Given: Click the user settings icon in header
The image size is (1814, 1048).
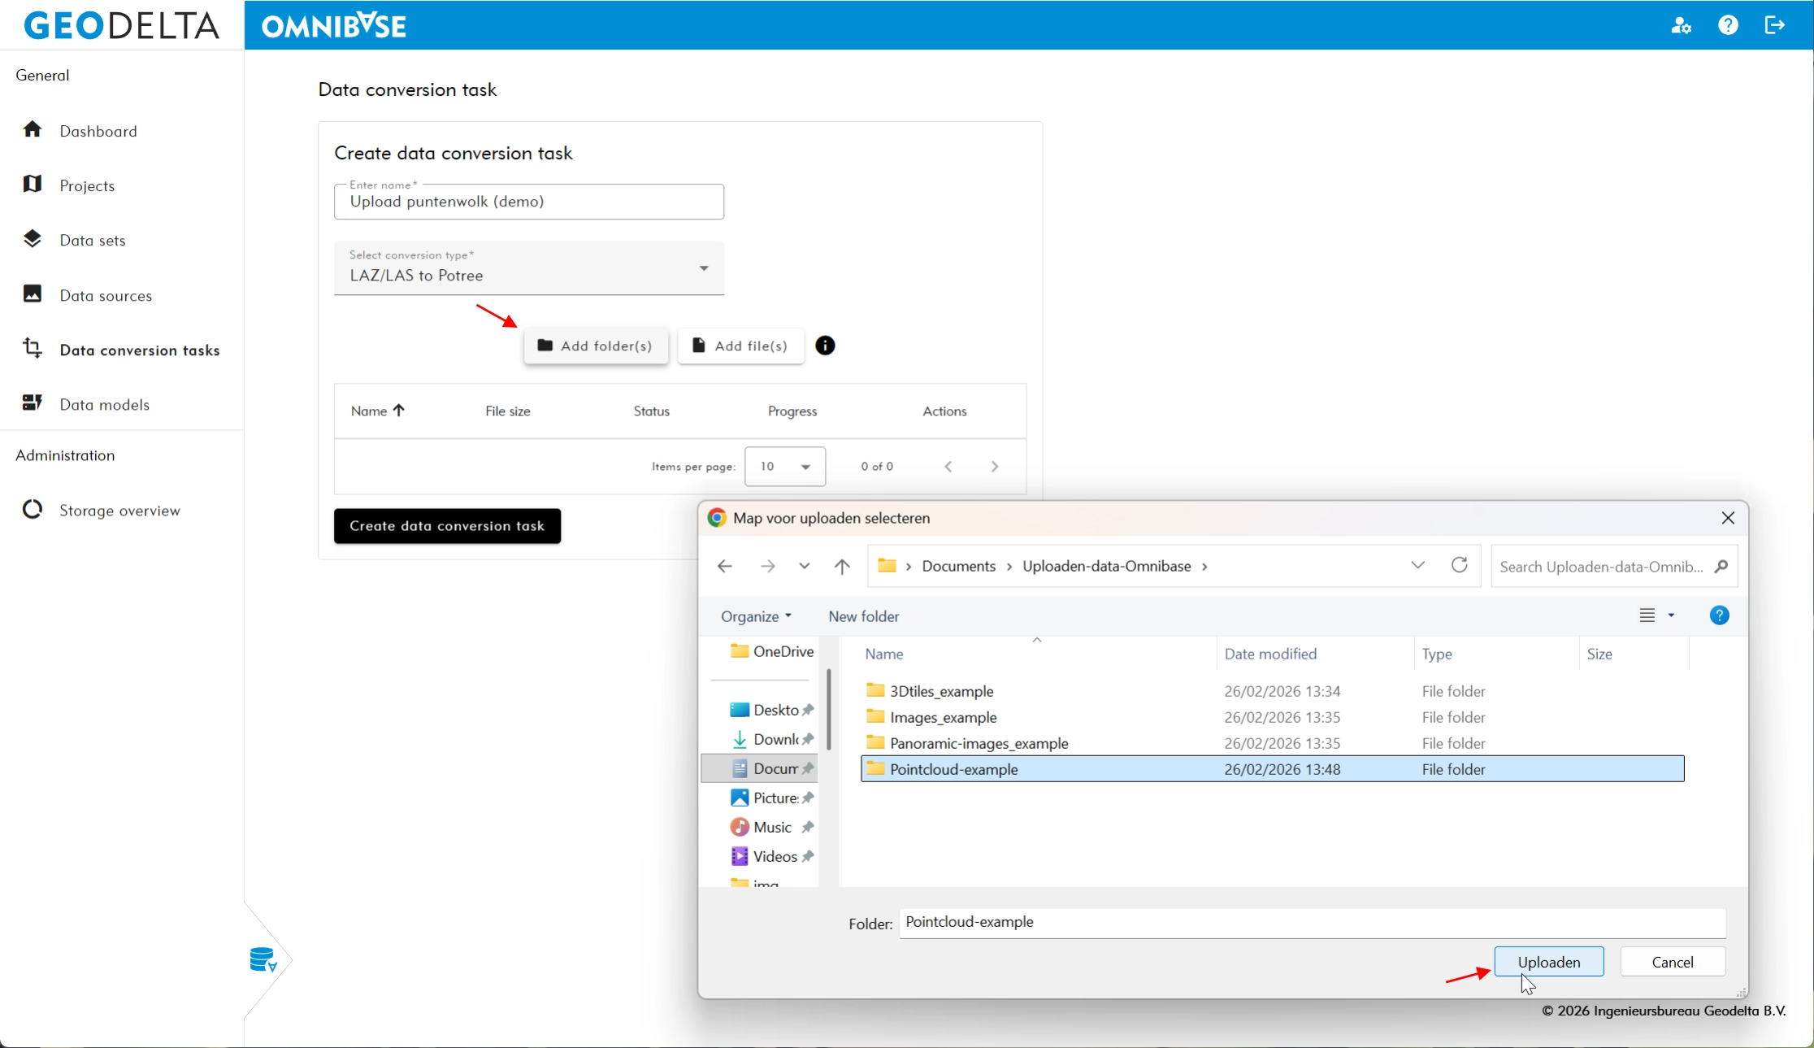Looking at the screenshot, I should click(1681, 26).
